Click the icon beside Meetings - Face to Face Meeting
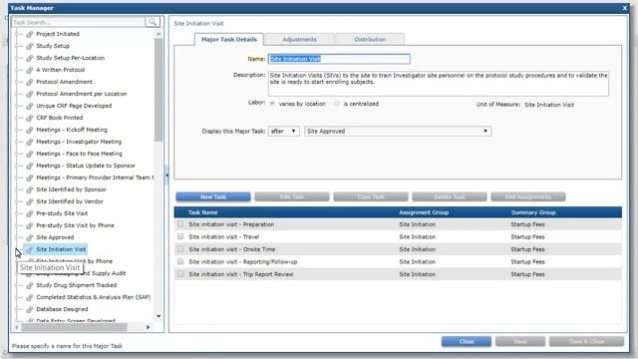Image resolution: width=638 pixels, height=359 pixels. pos(29,154)
